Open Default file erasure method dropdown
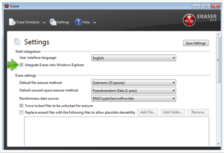224x153 pixels. point(134,83)
